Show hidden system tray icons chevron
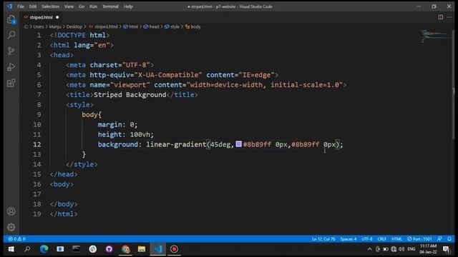Screen dimensions: 458x257 pos(369,249)
